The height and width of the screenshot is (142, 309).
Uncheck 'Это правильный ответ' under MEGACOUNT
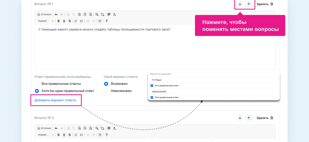pyautogui.click(x=152, y=97)
